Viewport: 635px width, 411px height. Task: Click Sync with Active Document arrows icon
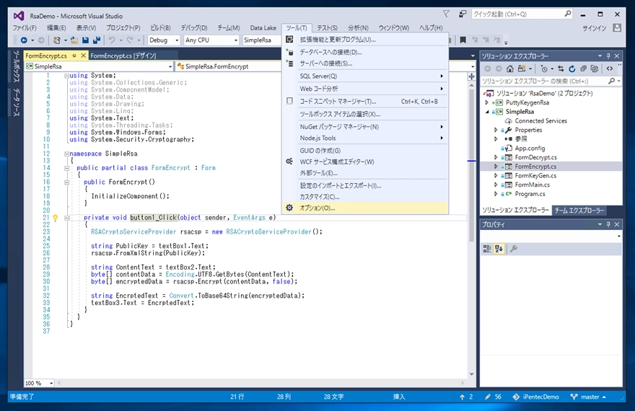pos(561,68)
